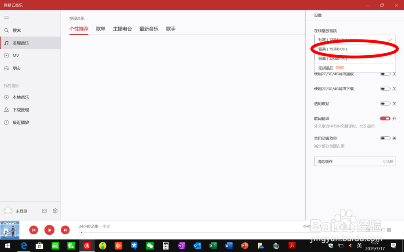Toggle the 禁用动画效果 switch

pos(385,138)
